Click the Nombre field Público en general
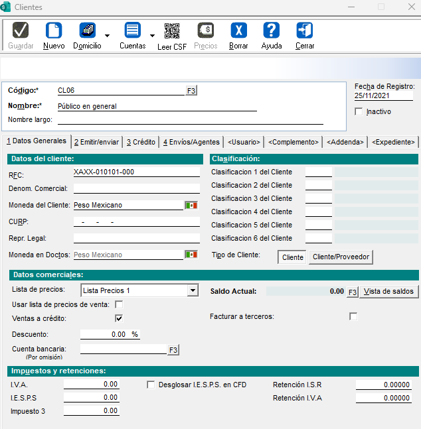Image resolution: width=421 pixels, height=429 pixels. point(157,106)
